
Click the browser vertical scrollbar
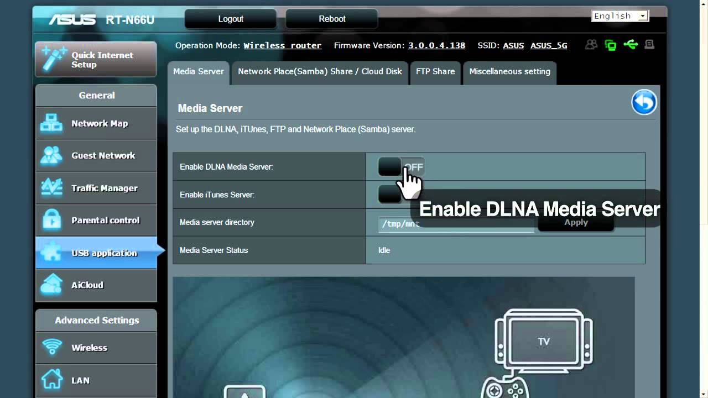[703, 199]
